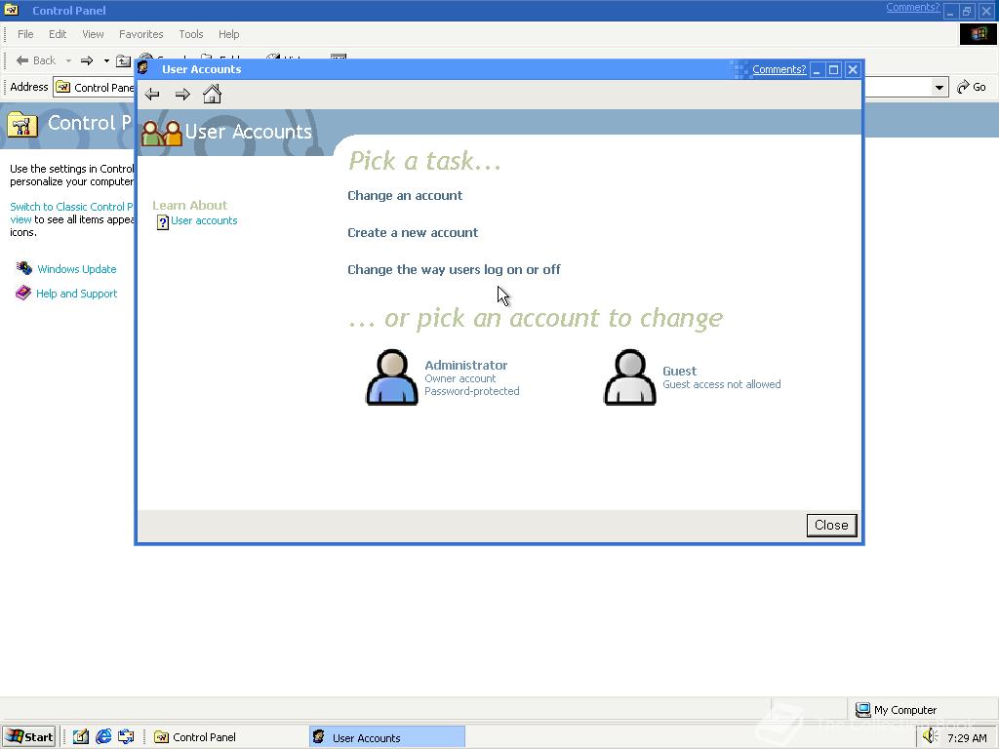The image size is (999, 749).
Task: Open the Start menu
Action: click(29, 737)
